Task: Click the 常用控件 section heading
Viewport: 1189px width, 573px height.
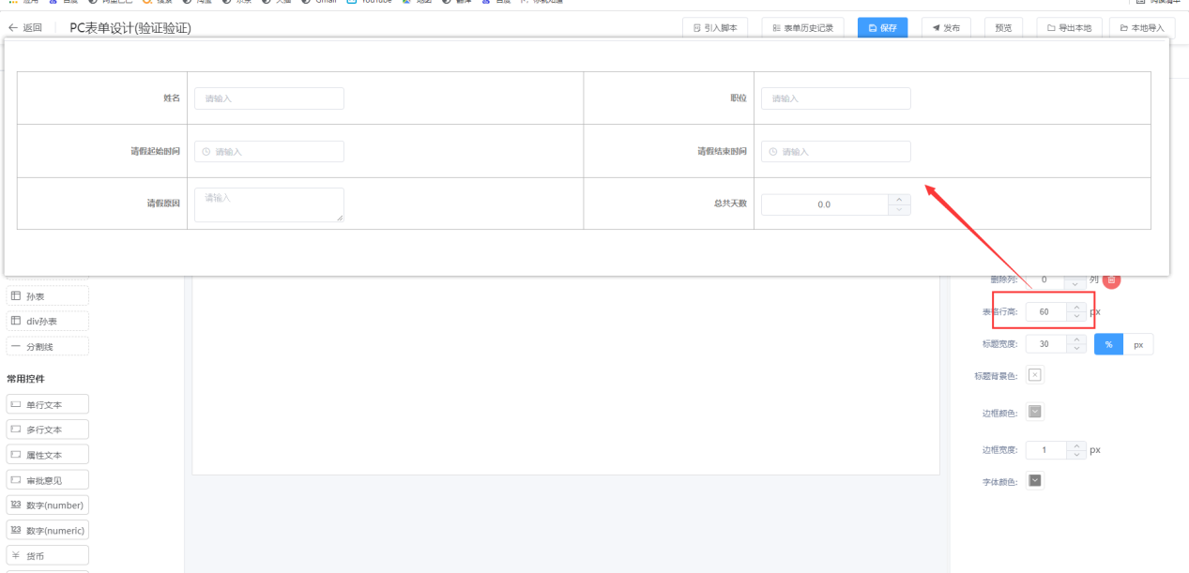Action: [x=26, y=379]
